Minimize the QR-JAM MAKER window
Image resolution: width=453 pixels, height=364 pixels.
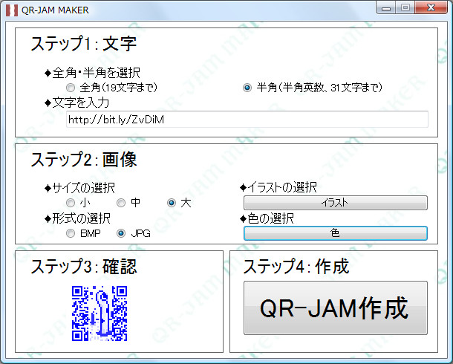tap(386, 7)
